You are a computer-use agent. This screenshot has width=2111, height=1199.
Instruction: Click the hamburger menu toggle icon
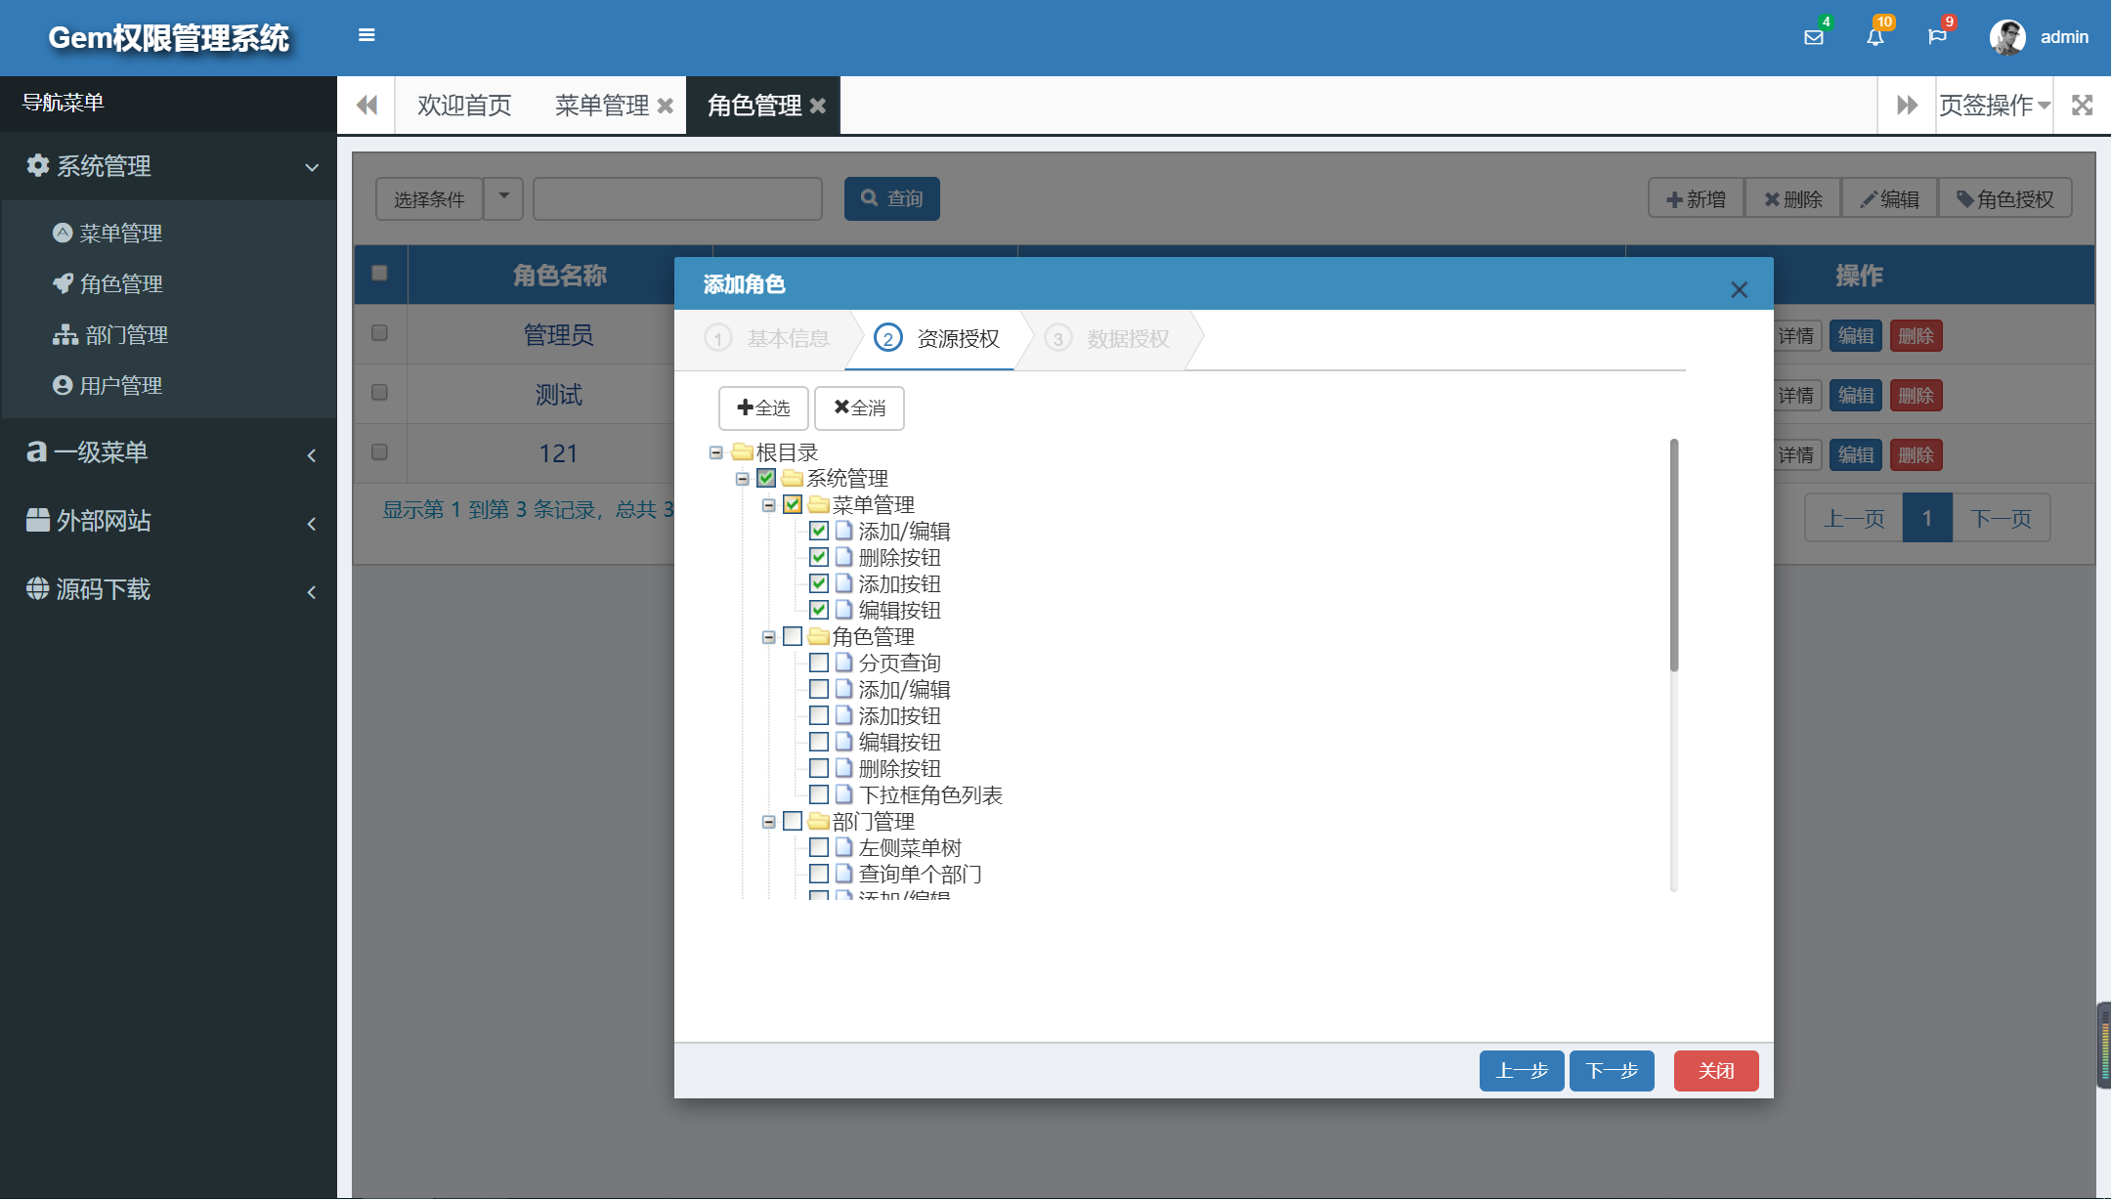tap(366, 35)
